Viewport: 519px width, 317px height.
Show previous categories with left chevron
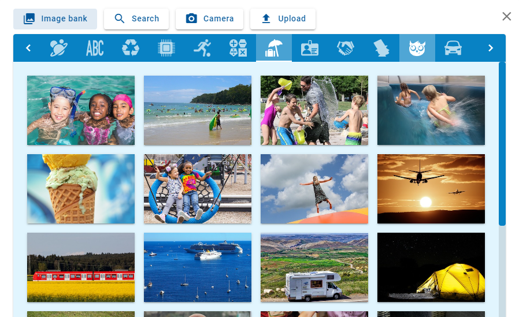(28, 48)
